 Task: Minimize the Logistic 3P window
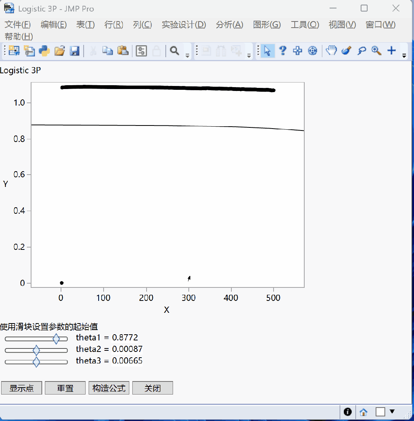333,8
